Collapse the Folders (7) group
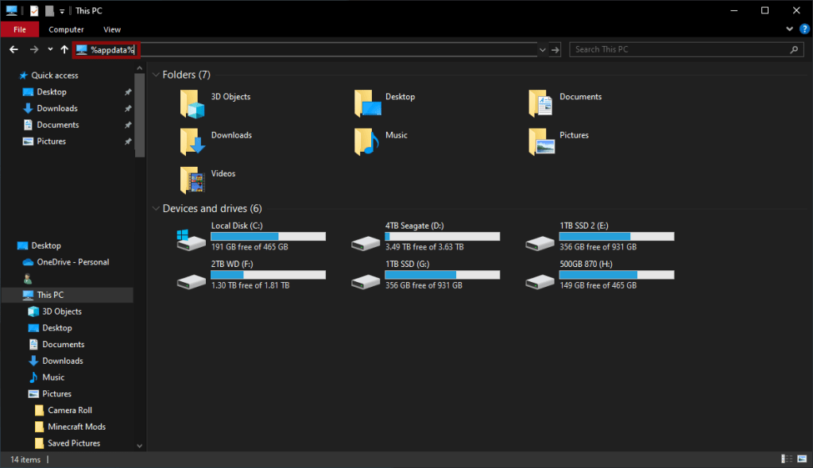Viewport: 813px width, 468px height. [155, 75]
